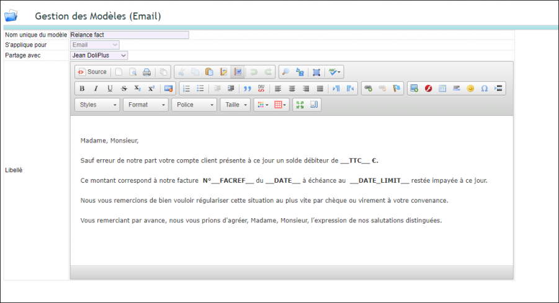The image size is (559, 303).
Task: Insert an anchor with flag icon
Action: (x=396, y=89)
